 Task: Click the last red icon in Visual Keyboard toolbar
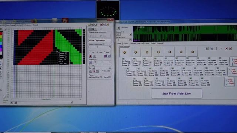tap(230, 48)
